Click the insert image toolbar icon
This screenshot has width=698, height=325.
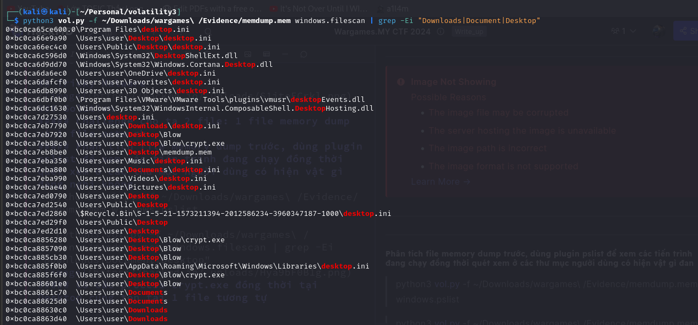click(x=248, y=54)
